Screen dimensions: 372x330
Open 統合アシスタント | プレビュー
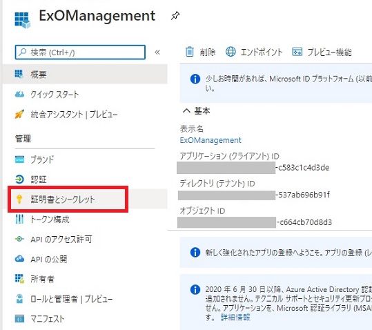coord(74,115)
